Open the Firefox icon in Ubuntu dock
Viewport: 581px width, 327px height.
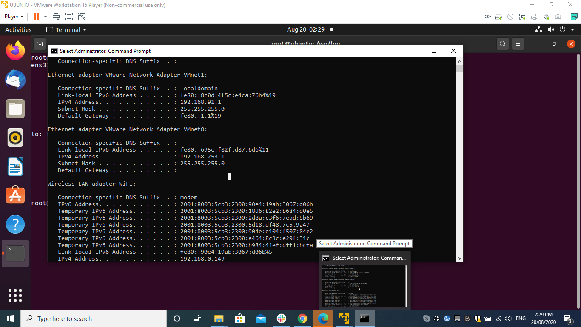click(x=15, y=51)
